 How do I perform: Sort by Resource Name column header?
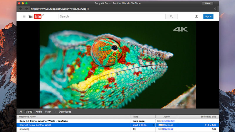[x=73, y=116]
